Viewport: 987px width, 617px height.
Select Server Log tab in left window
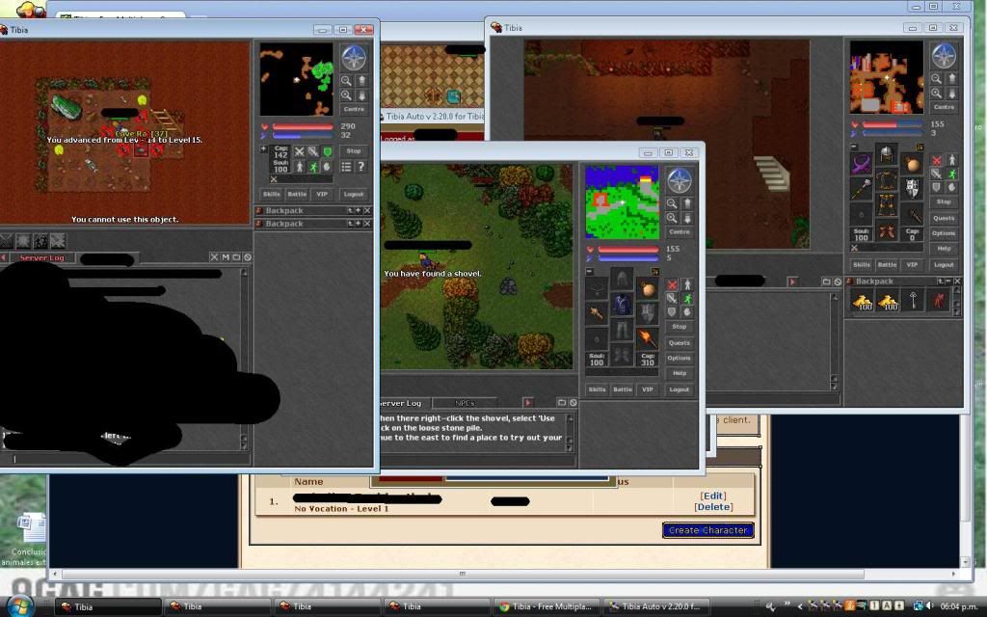42,257
